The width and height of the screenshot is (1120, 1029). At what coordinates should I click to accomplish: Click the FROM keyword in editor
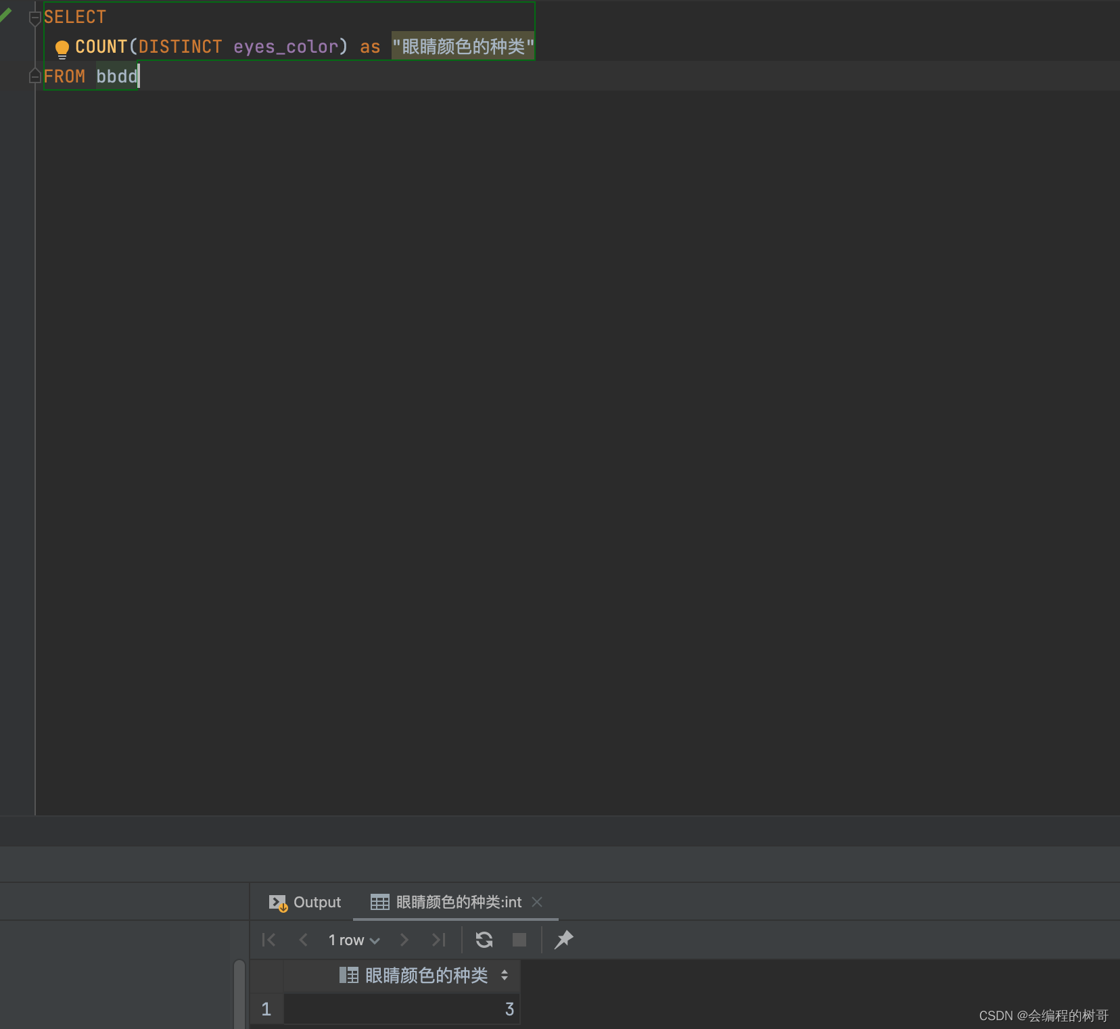pyautogui.click(x=64, y=76)
